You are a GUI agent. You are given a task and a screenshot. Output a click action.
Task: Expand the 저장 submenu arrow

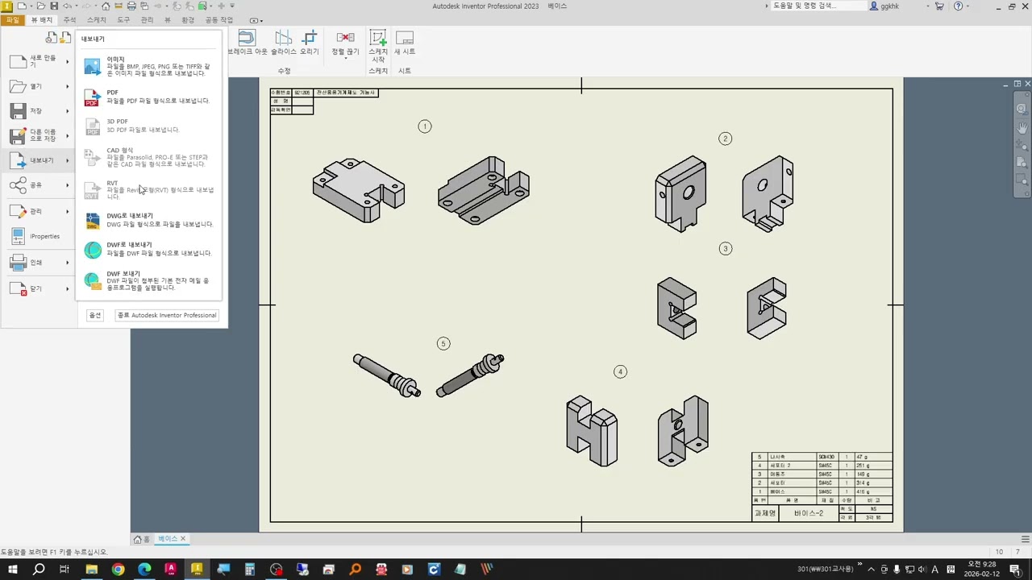[68, 111]
